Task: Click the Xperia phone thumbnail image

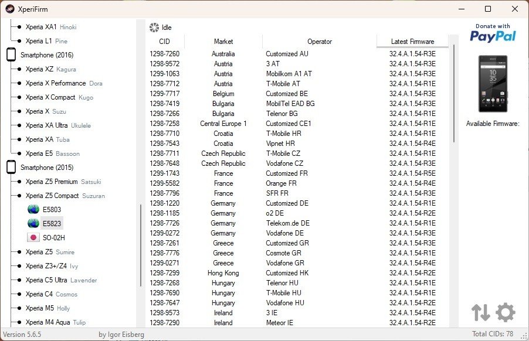Action: pos(493,84)
